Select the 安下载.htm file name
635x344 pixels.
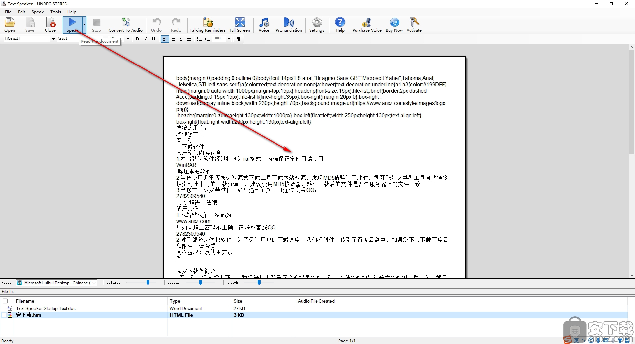tap(28, 315)
